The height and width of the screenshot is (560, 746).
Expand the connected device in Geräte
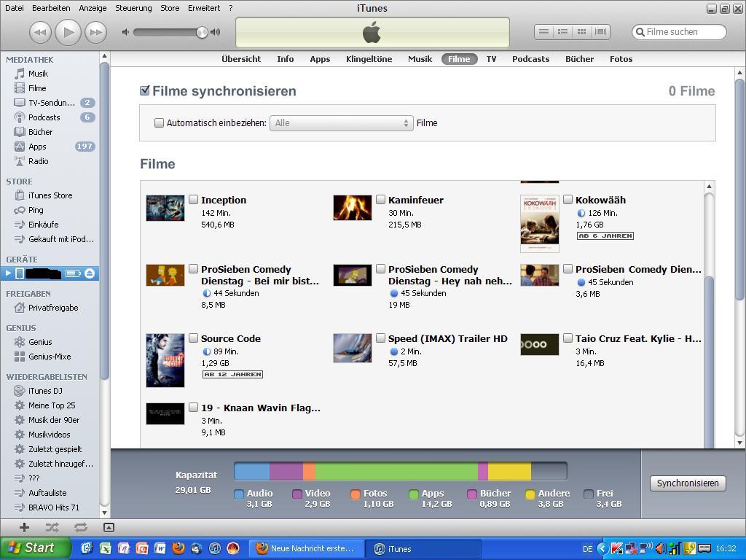tap(8, 273)
